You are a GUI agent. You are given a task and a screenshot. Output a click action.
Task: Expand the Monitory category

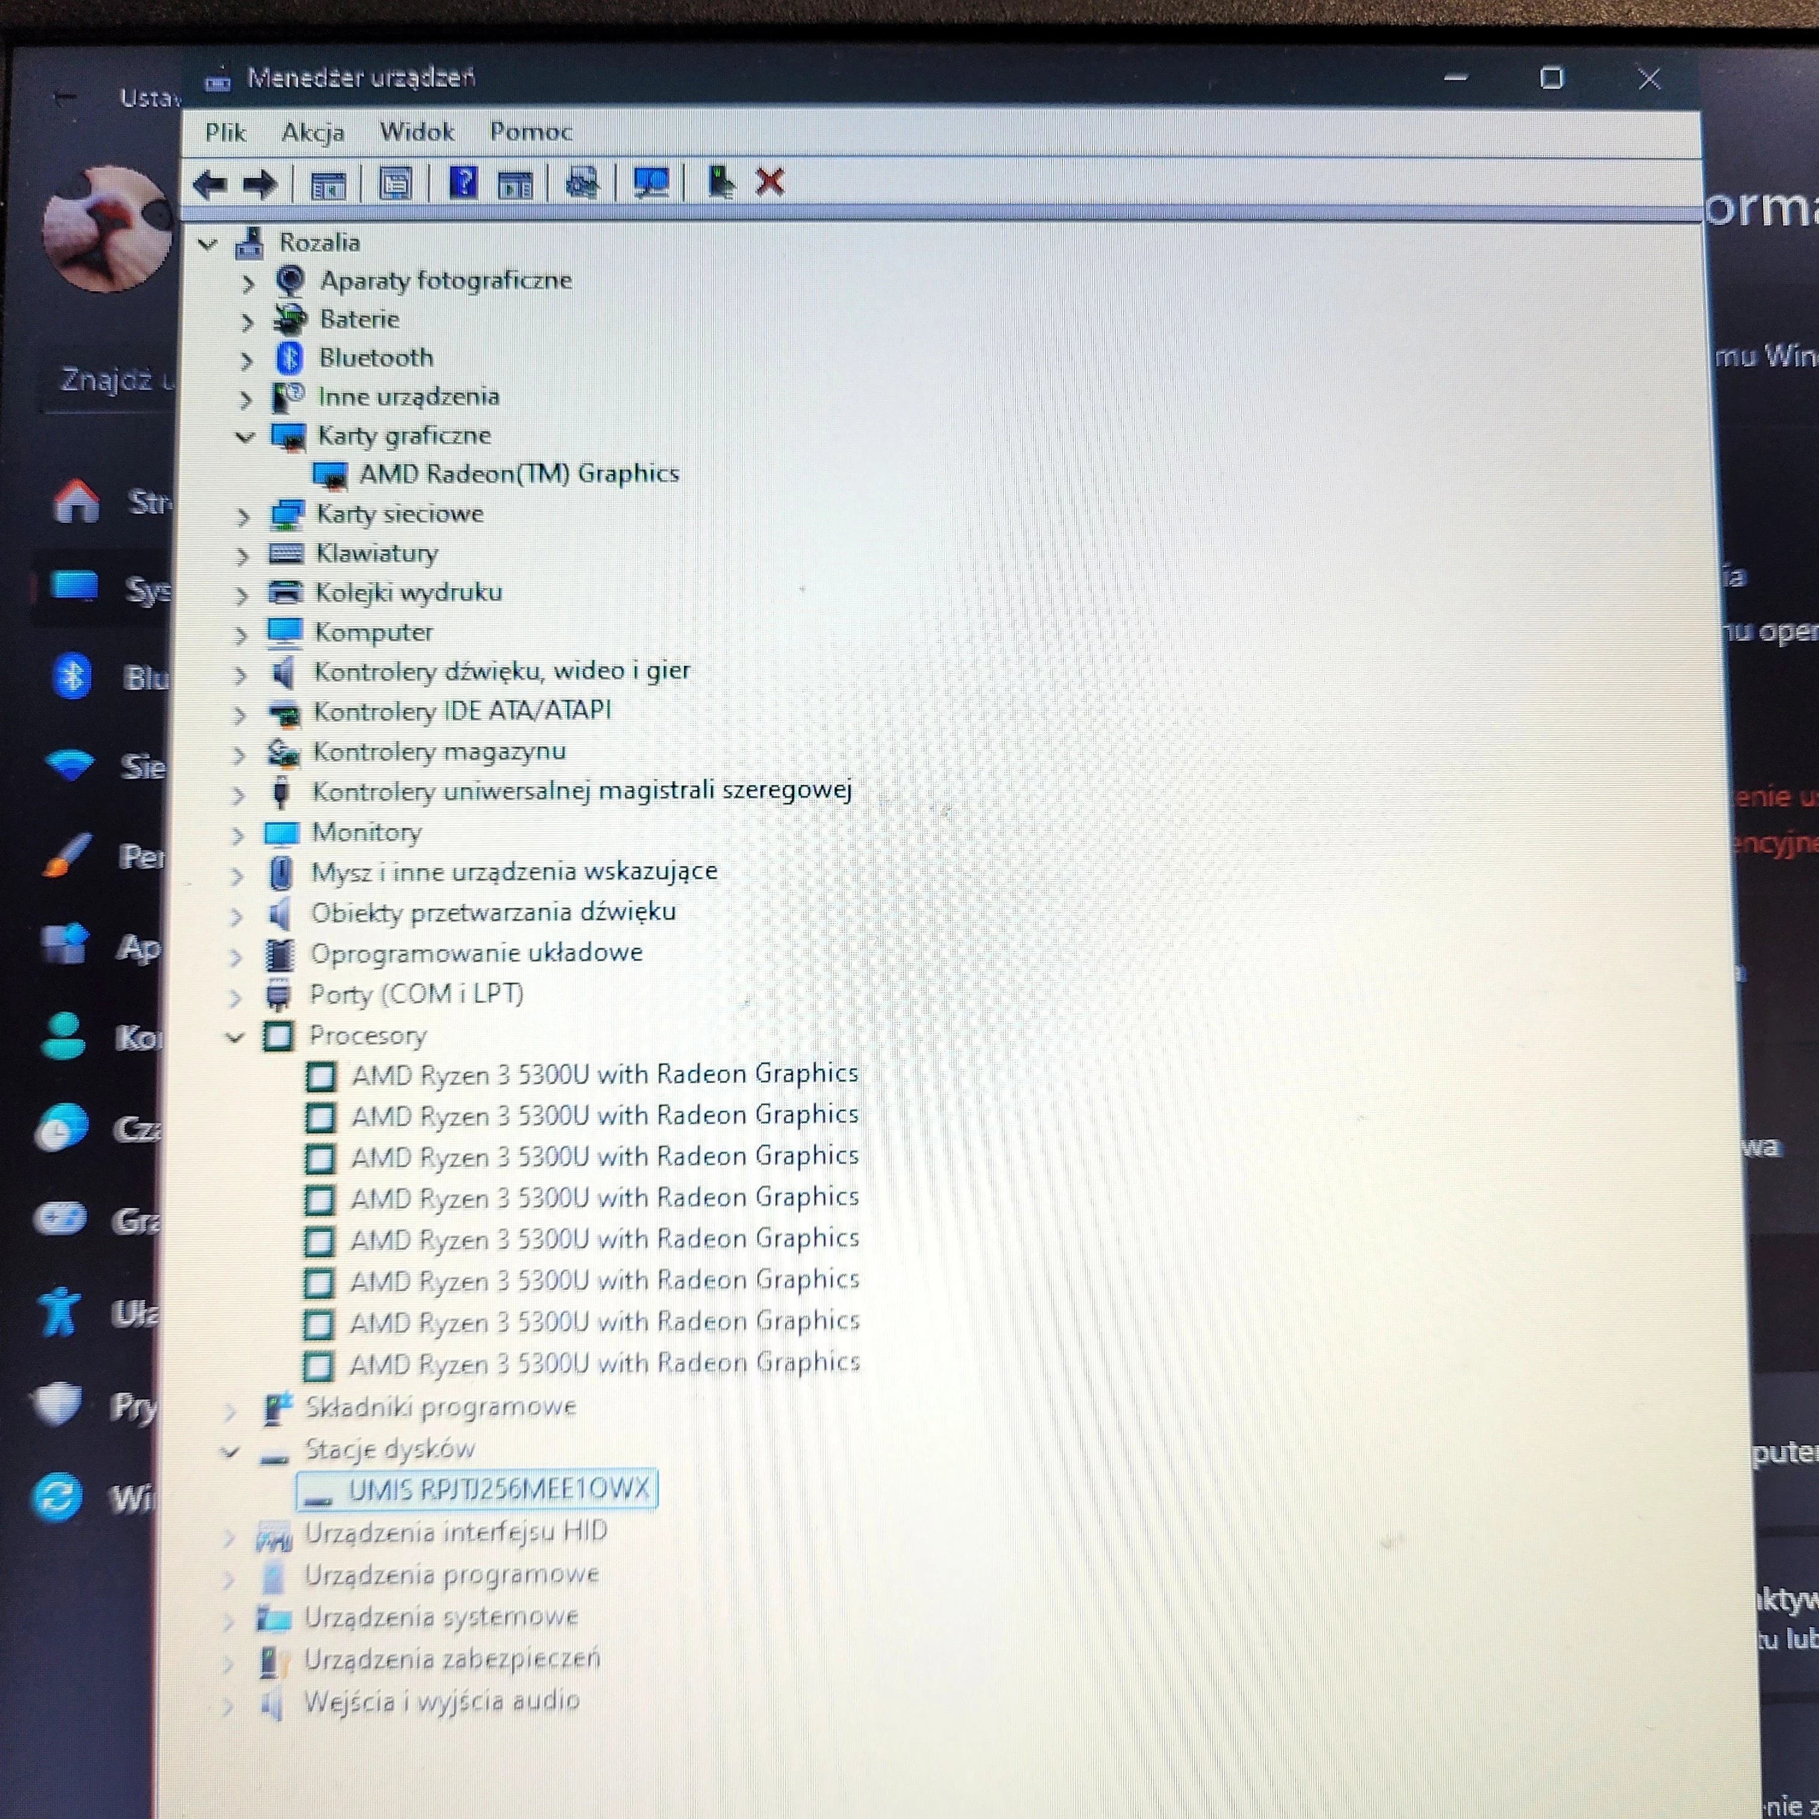pyautogui.click(x=238, y=834)
